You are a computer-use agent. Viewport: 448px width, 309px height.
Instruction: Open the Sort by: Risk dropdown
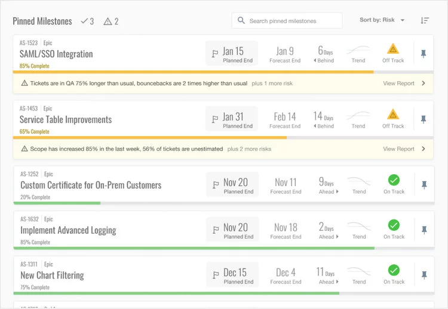(x=382, y=20)
